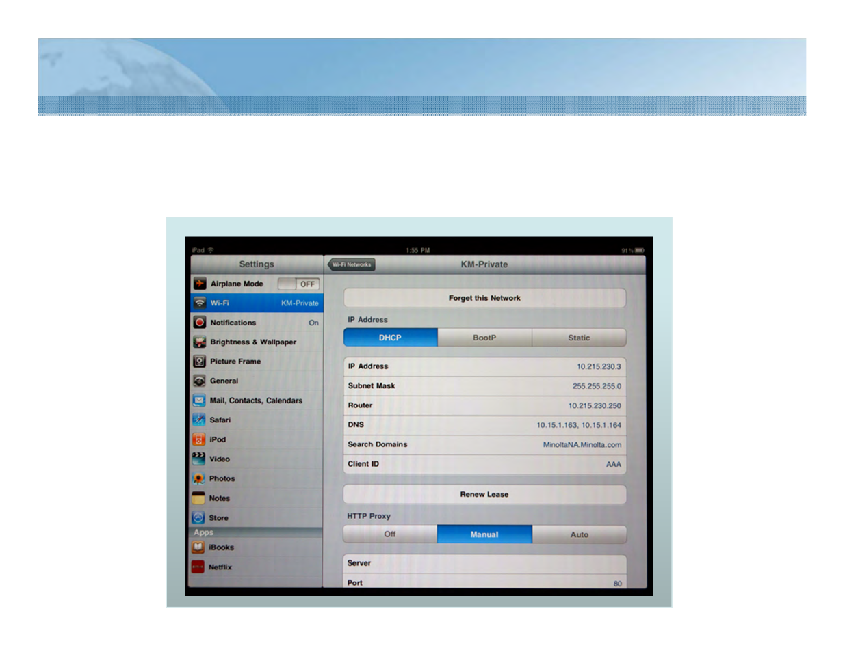Tap the Settings title header

click(257, 264)
